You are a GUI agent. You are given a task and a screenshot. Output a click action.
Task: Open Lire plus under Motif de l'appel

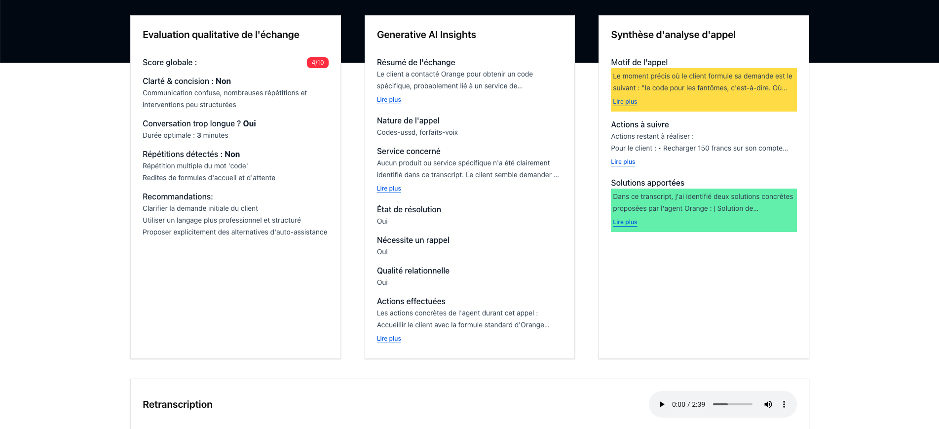pyautogui.click(x=625, y=102)
